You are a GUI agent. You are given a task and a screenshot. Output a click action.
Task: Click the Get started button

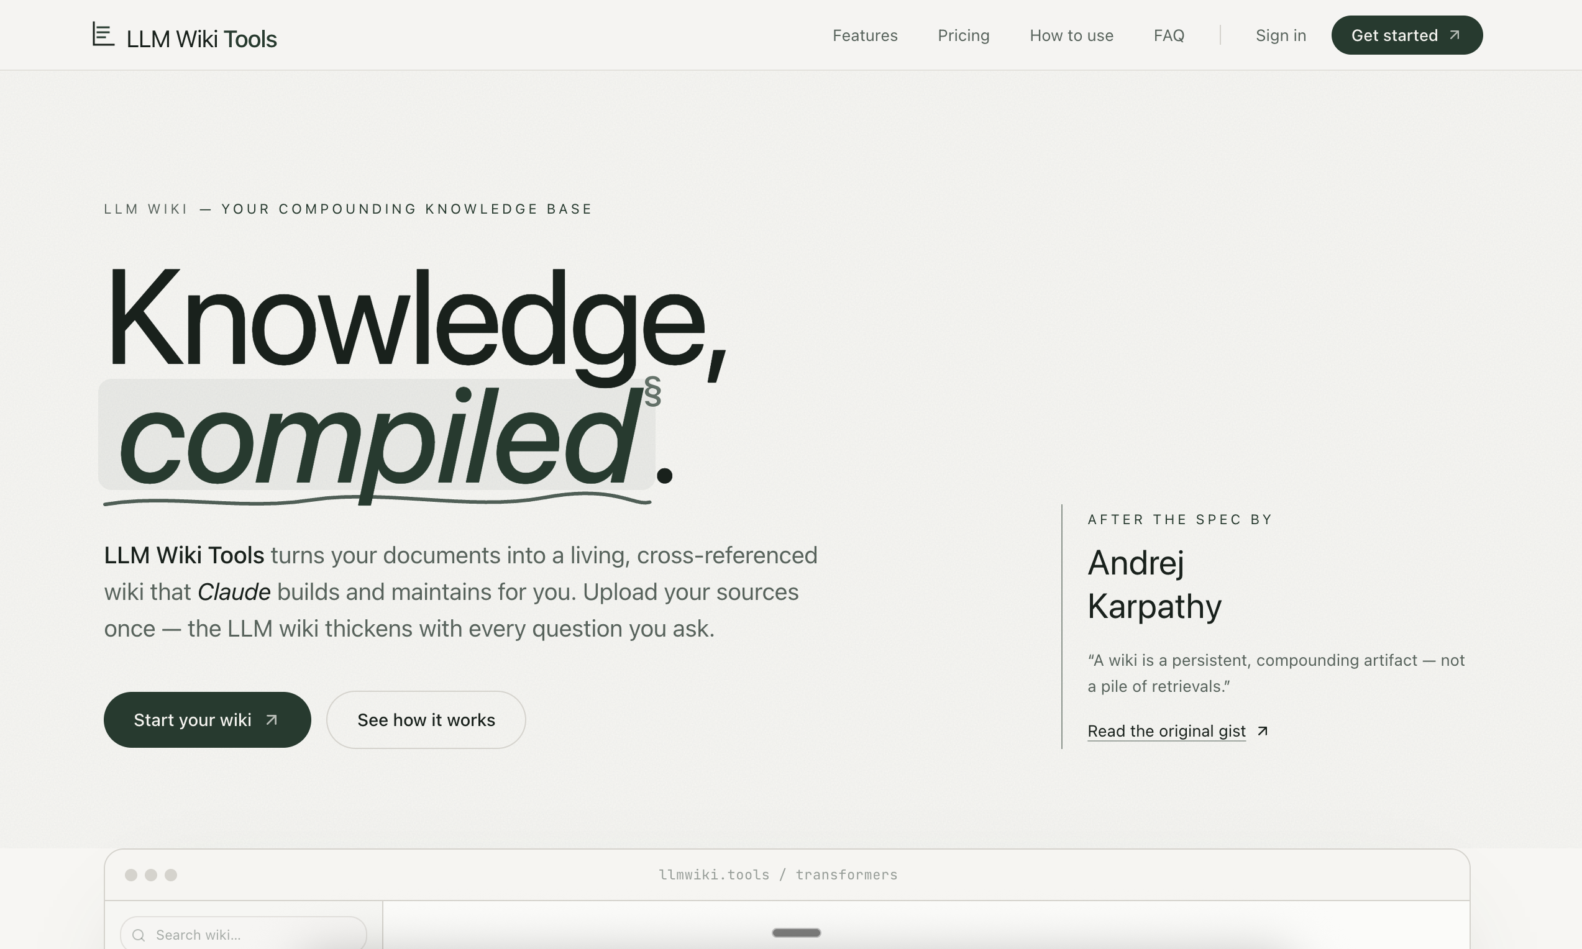tap(1407, 35)
